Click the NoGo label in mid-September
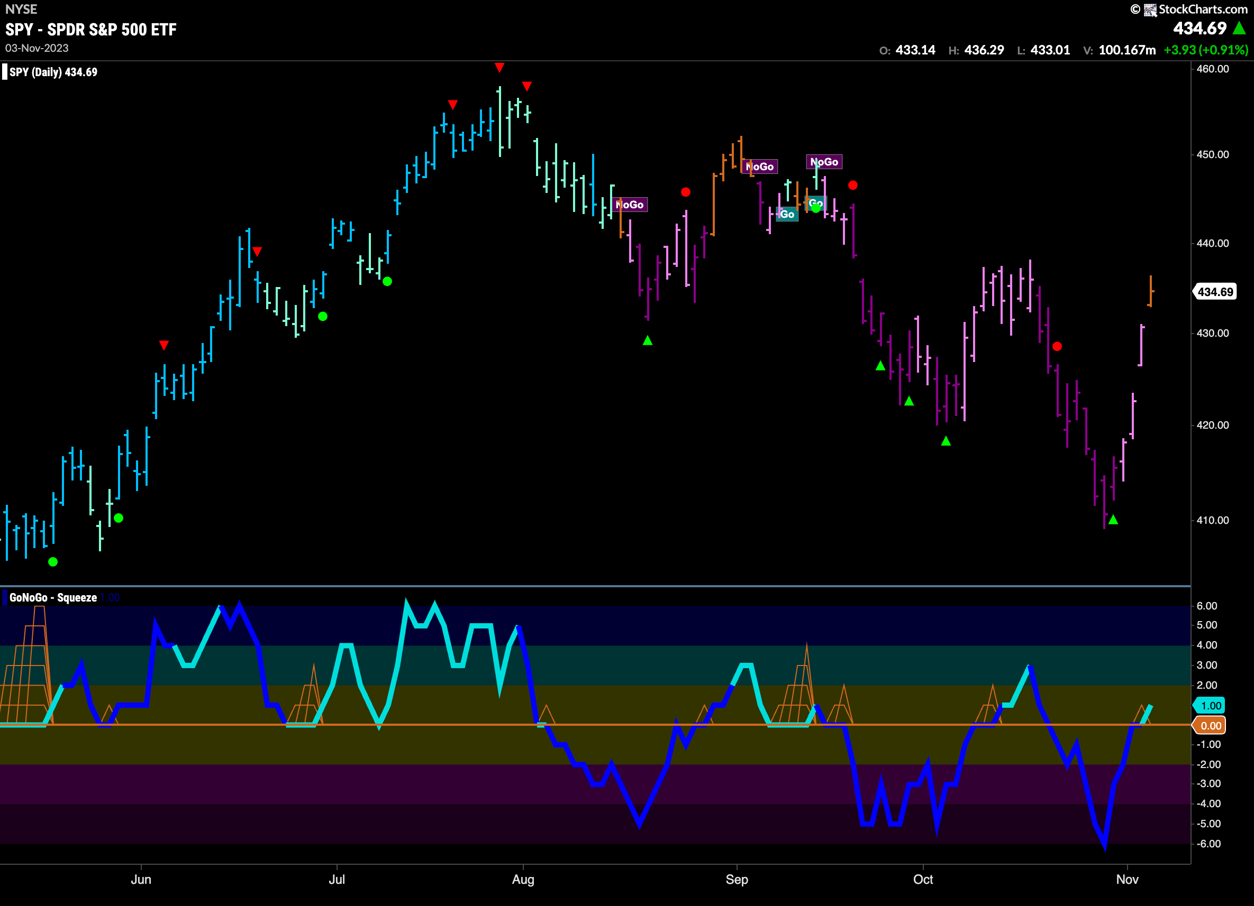Image resolution: width=1254 pixels, height=906 pixels. coord(824,162)
